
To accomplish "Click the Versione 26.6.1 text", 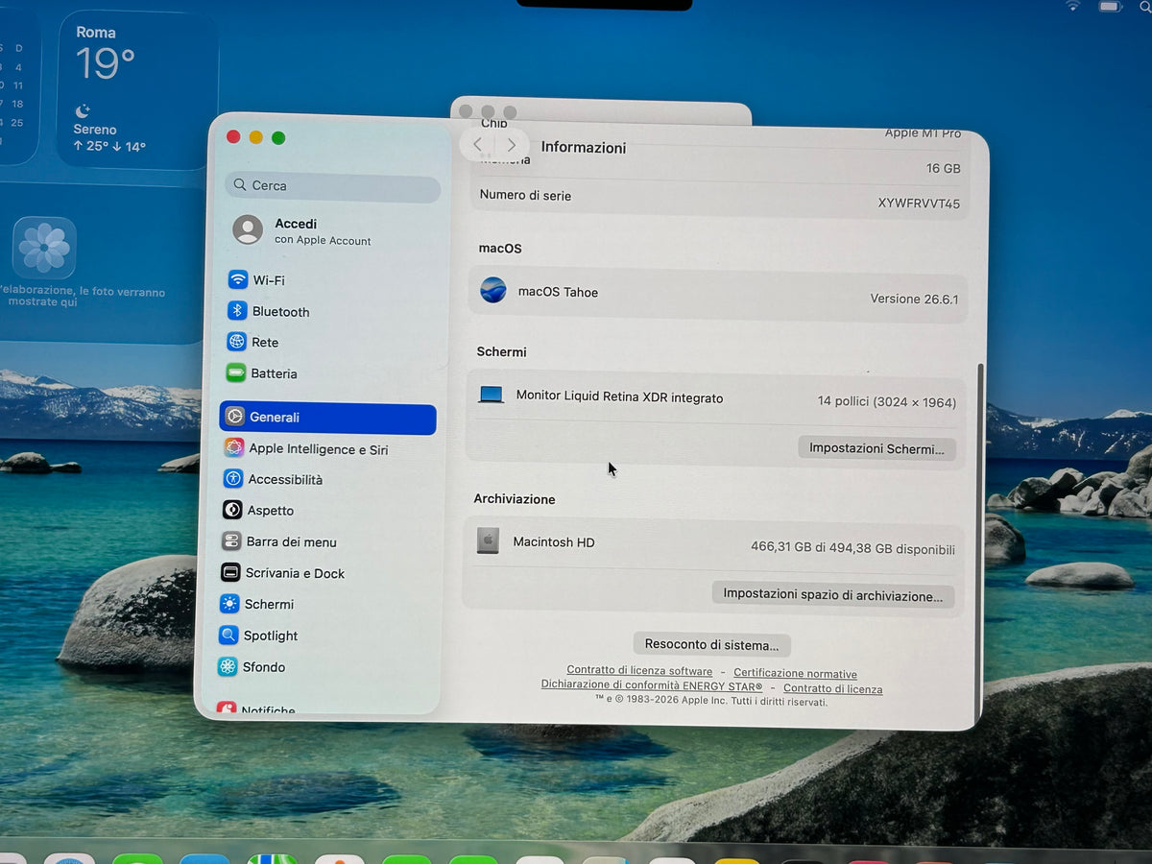I will pos(914,299).
